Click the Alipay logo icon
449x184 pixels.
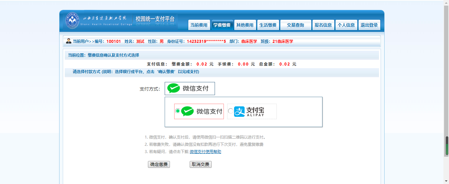[239, 112]
